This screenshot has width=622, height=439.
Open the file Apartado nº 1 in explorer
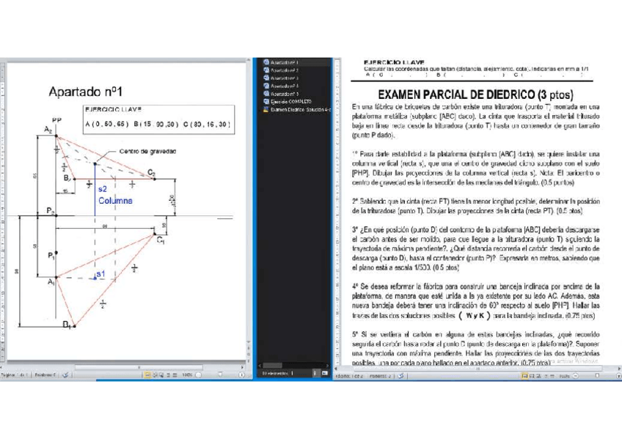tap(285, 62)
